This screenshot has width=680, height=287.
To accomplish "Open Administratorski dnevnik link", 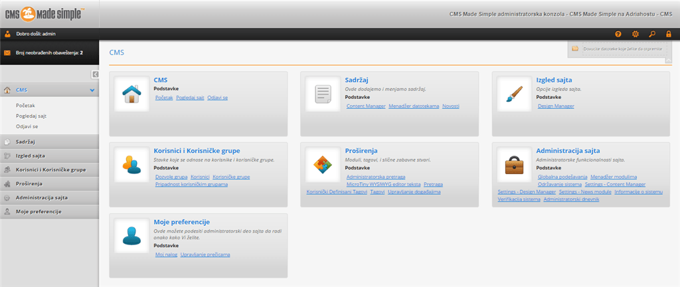I will click(x=571, y=199).
